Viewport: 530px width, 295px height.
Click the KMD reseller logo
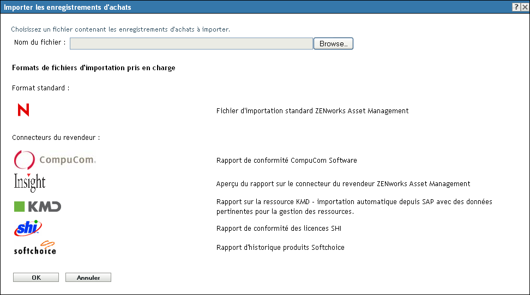pyautogui.click(x=37, y=206)
